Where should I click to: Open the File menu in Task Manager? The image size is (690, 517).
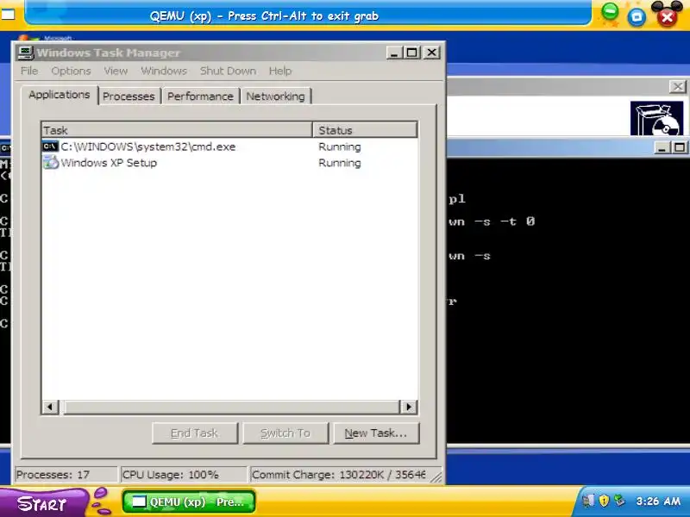coord(29,71)
